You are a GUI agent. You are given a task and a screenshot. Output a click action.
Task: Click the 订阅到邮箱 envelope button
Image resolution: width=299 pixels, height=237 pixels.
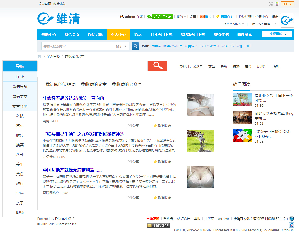pyautogui.click(x=158, y=225)
